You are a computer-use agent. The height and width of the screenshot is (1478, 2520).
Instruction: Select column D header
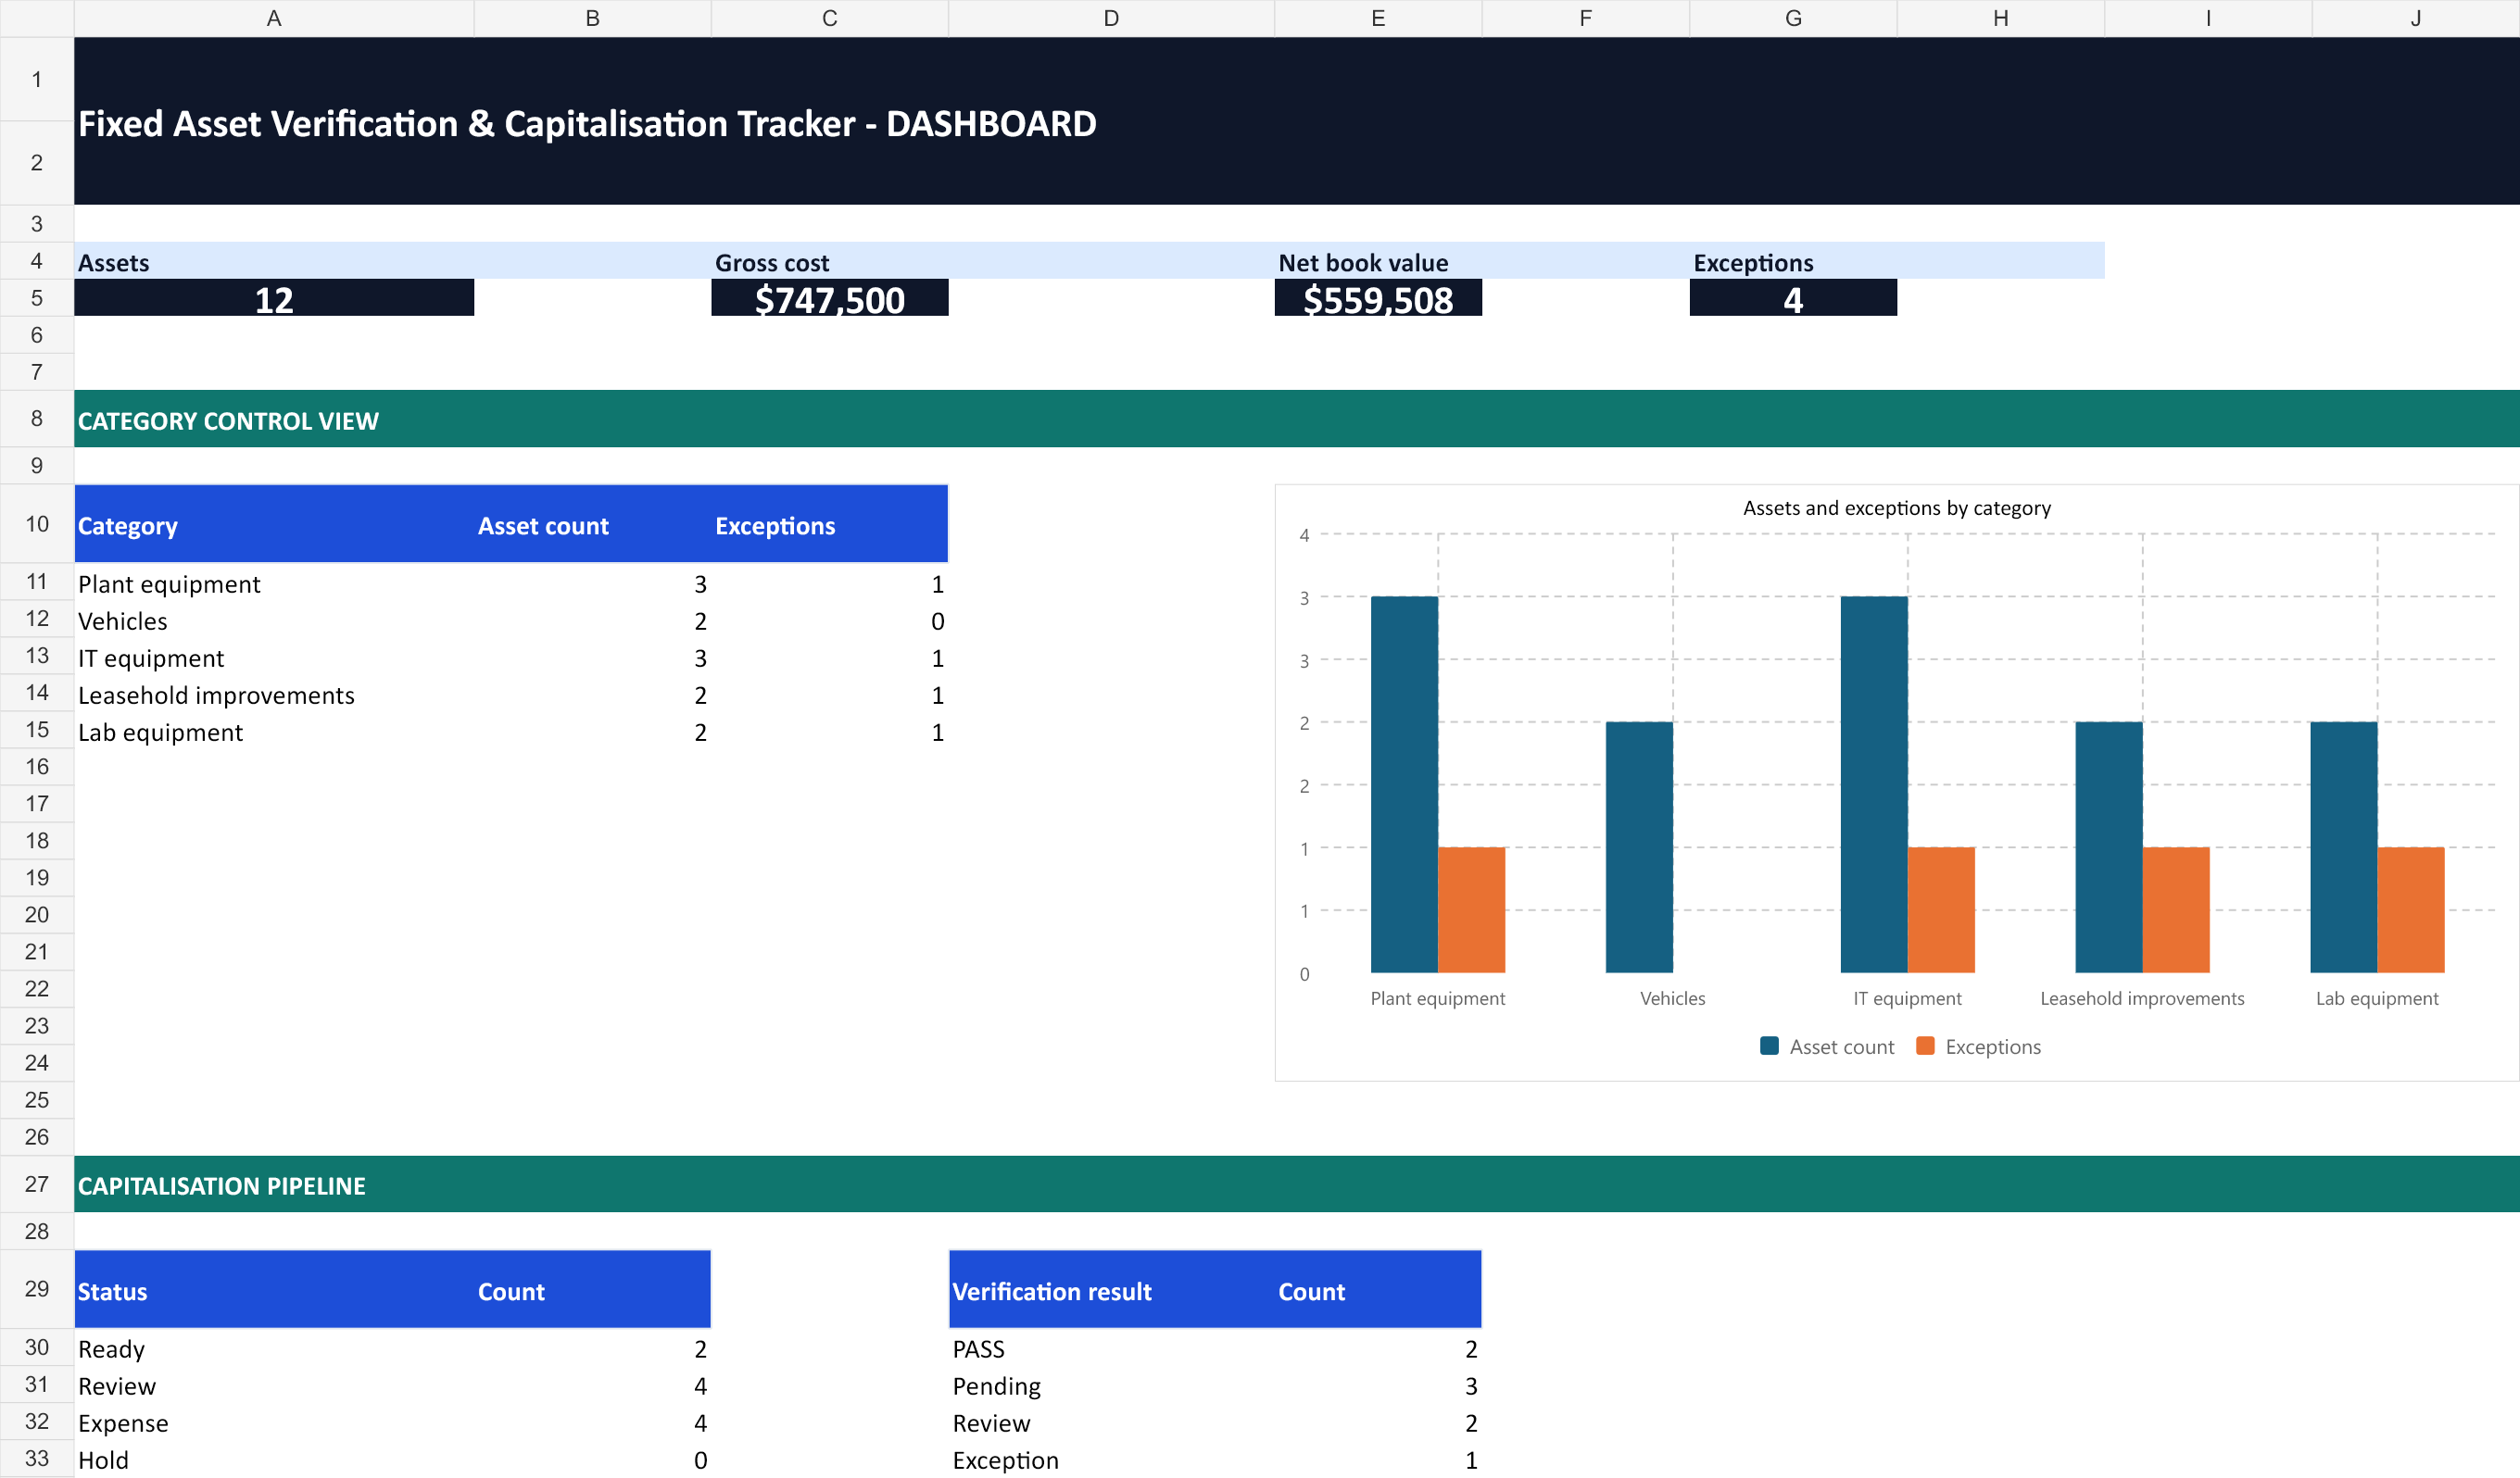[1111, 18]
